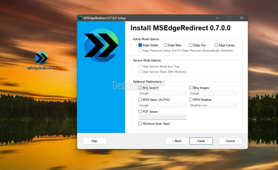This screenshot has width=278, height=170.
Task: Toggle Start Service Mode With Windows checkbox
Action: [140, 72]
